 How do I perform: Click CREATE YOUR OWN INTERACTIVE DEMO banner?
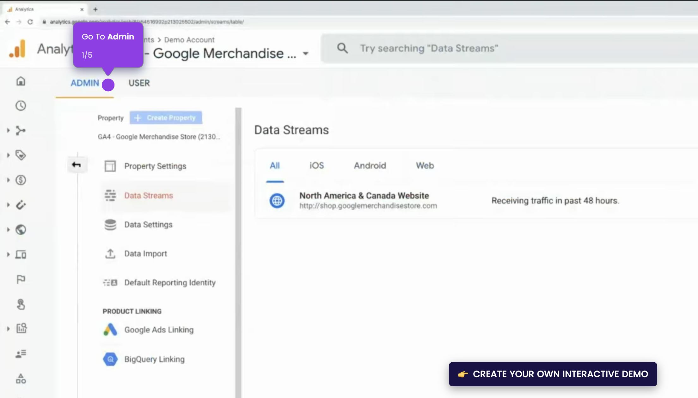[x=553, y=374]
